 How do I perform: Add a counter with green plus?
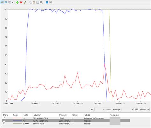[17, 2]
